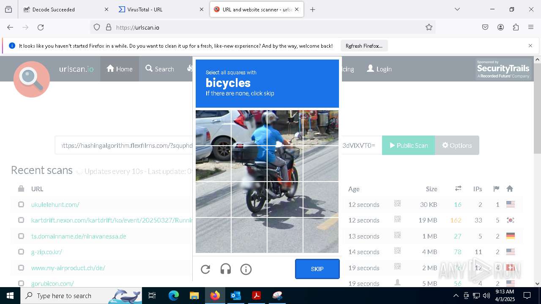The height and width of the screenshot is (304, 541).
Task: Click US flag in ukulelehunt.com row
Action: coord(511,204)
